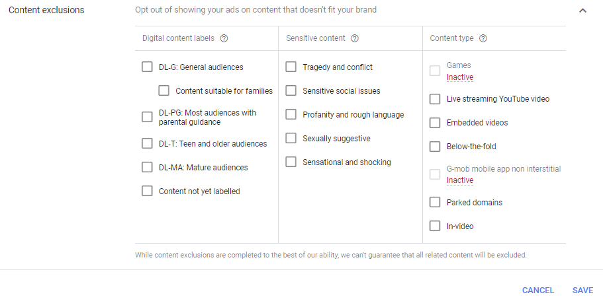Click help icon beside Digital content labels
603x307 pixels.
coord(224,38)
